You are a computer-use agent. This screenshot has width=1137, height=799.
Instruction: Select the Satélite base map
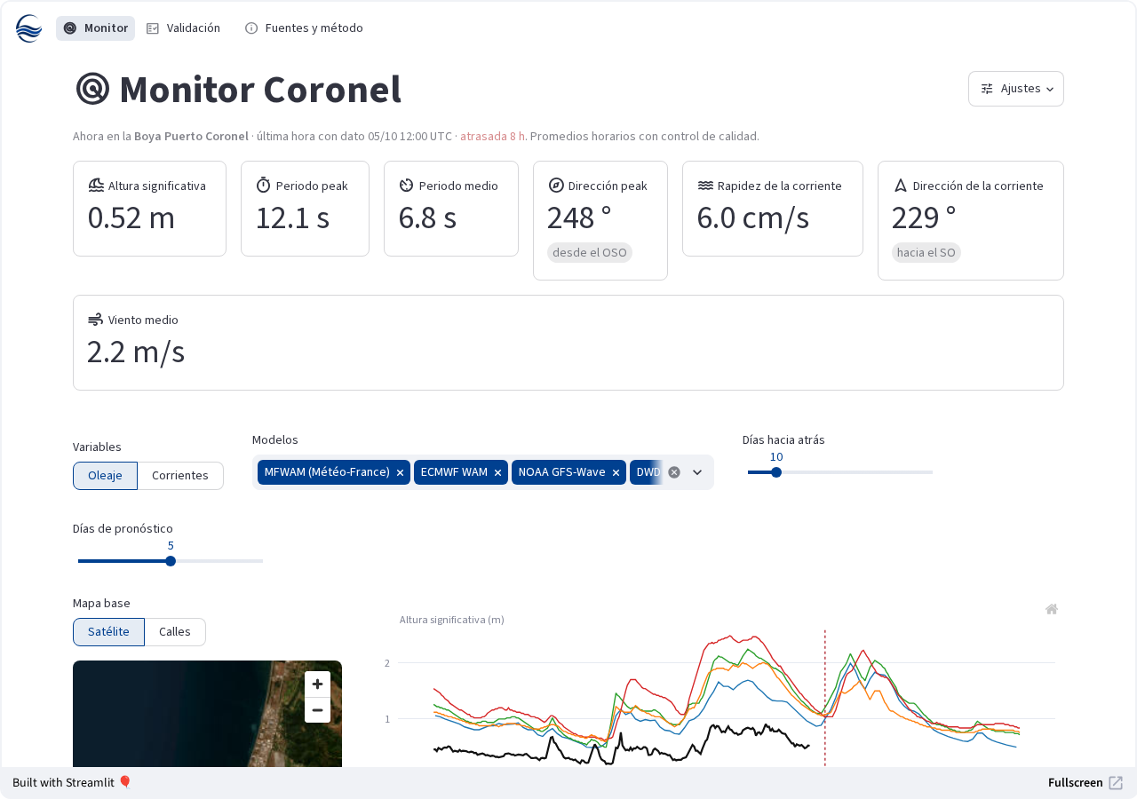coord(108,632)
